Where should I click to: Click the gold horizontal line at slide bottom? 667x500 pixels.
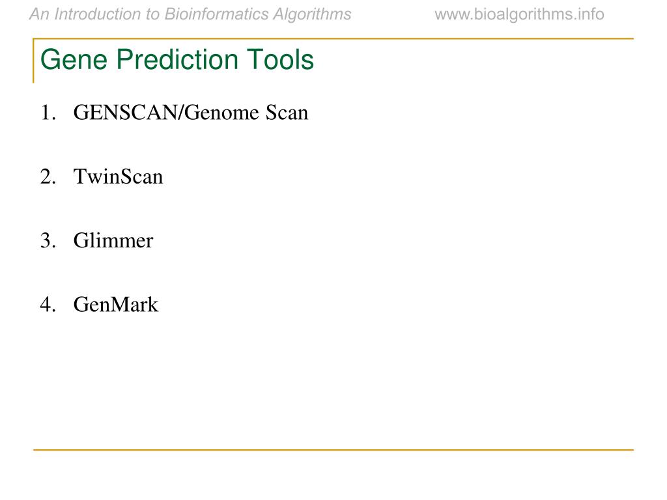point(333,449)
